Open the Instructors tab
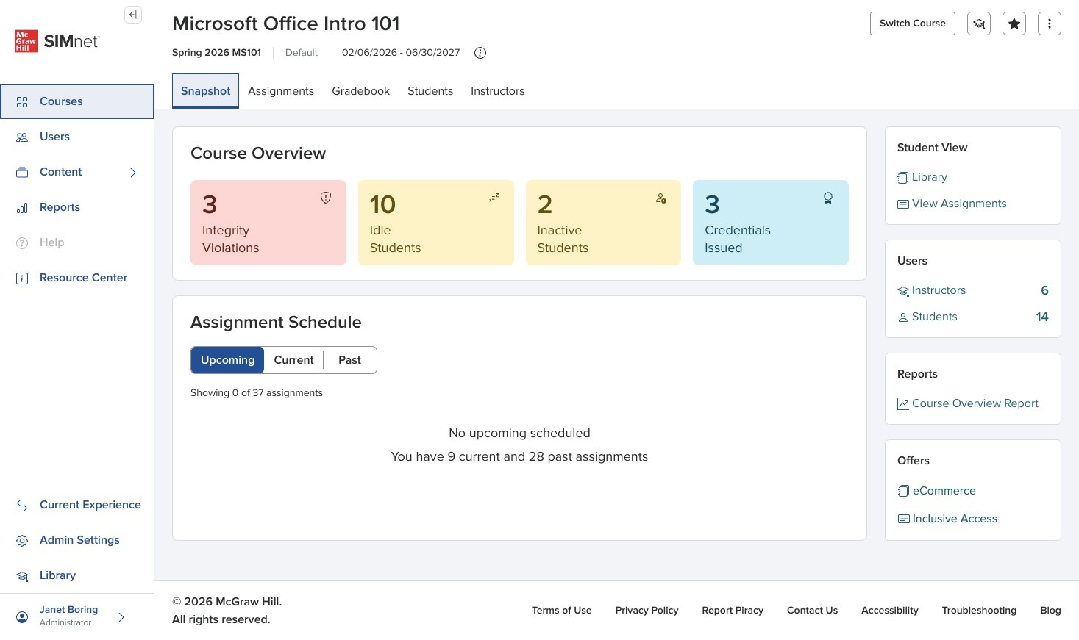 click(x=498, y=91)
